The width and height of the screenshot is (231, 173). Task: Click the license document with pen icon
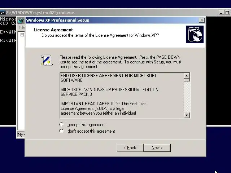click(47, 60)
